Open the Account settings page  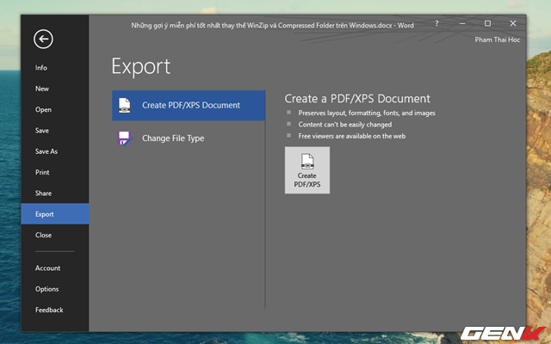click(x=47, y=268)
